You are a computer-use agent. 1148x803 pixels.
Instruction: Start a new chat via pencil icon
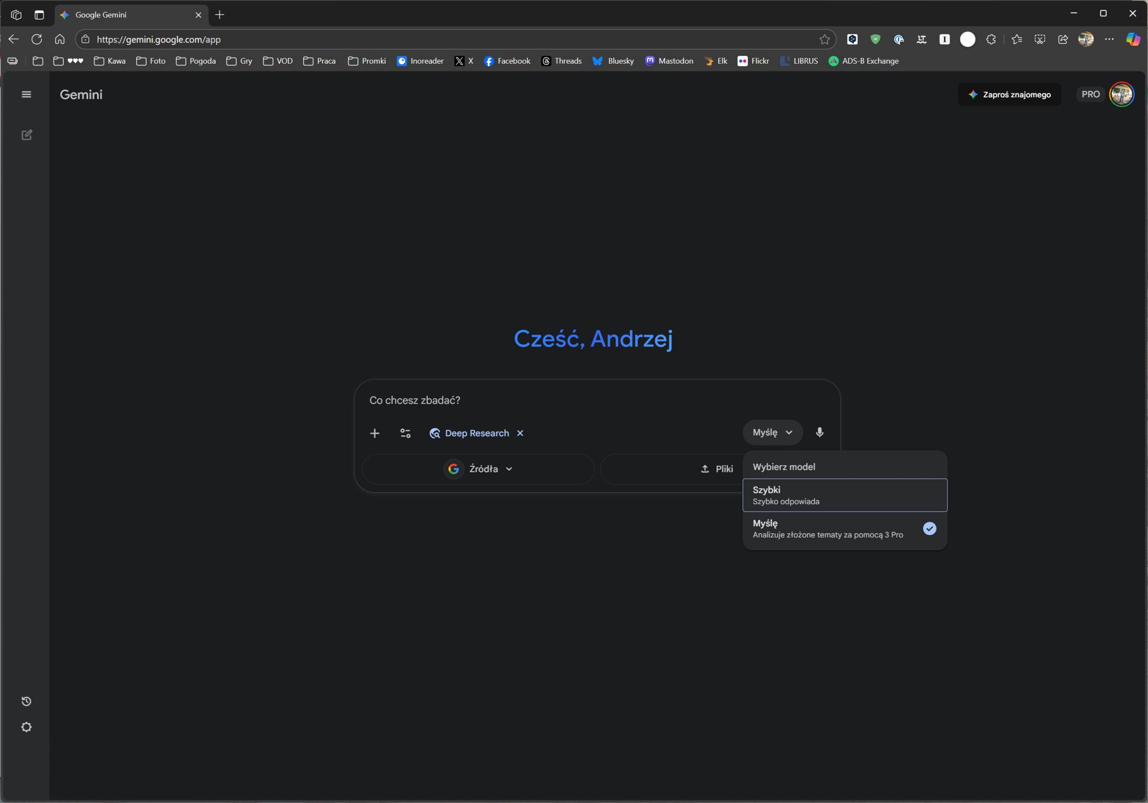(x=26, y=135)
